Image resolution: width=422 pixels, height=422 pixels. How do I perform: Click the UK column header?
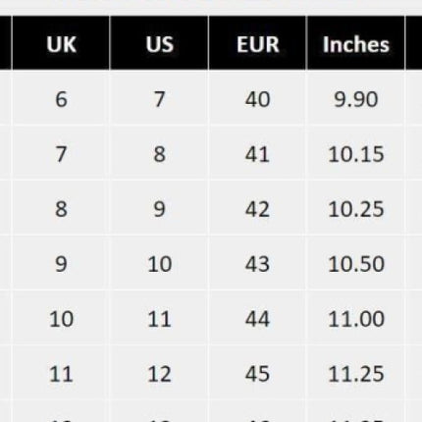click(x=61, y=43)
